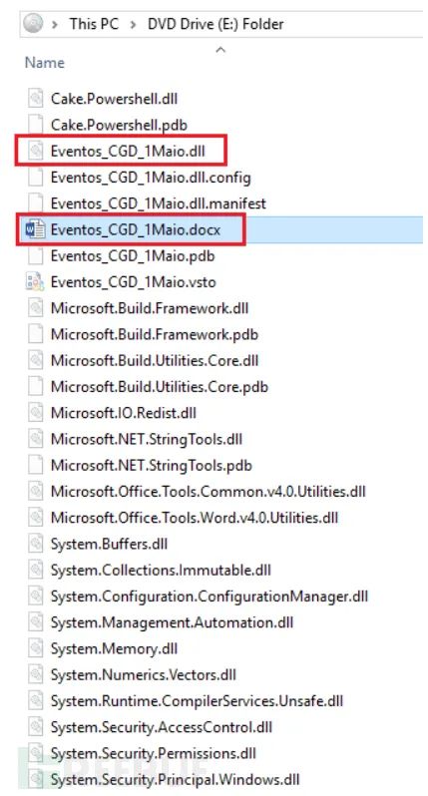Click the blank icon of Cake.Powershell.pdb
The width and height of the screenshot is (428, 796).
coord(35,125)
